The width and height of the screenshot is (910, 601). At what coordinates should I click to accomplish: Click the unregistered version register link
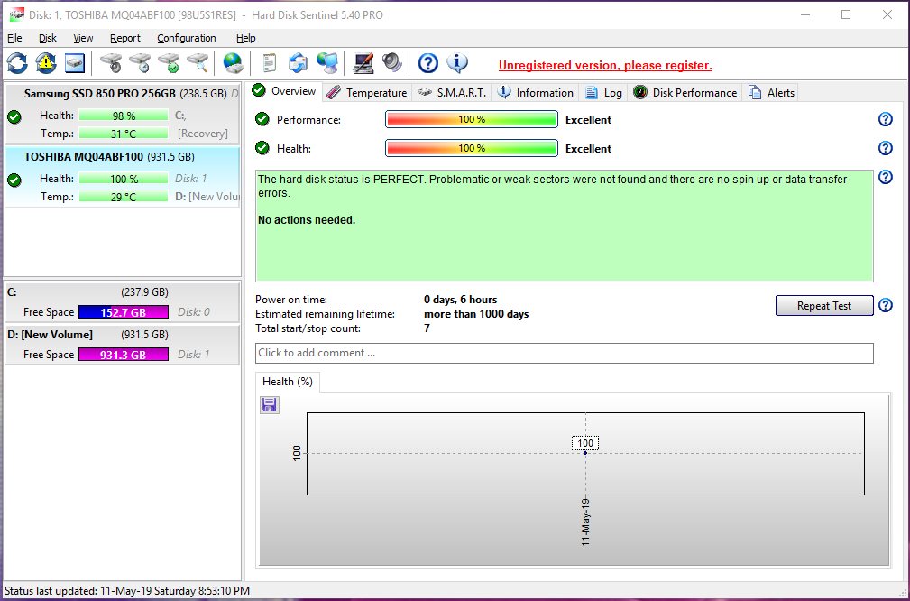[x=605, y=66]
